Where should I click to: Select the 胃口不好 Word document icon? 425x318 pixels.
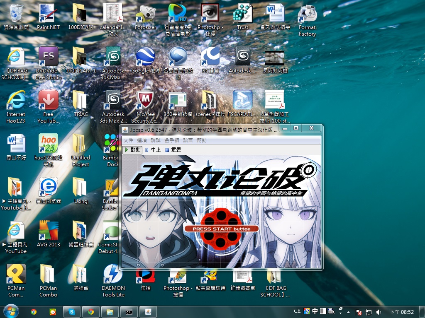coord(16,148)
